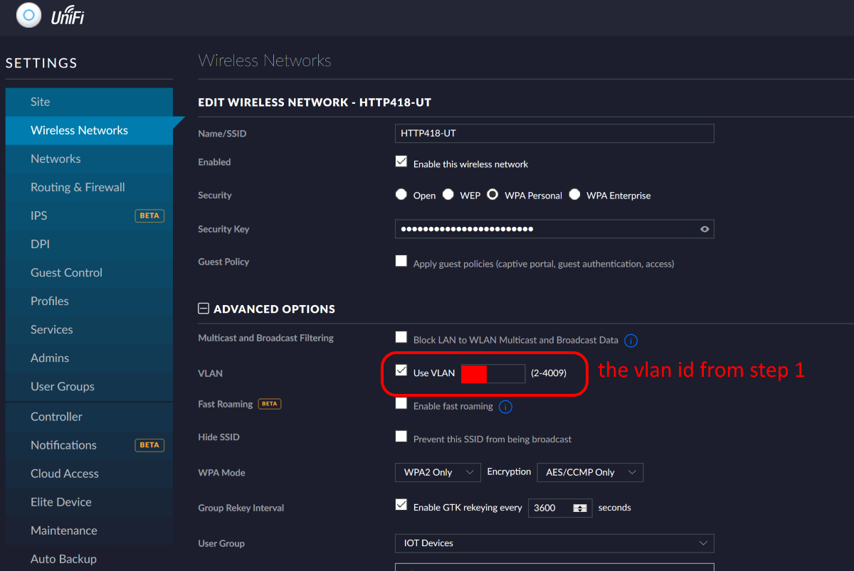Open the Encryption AES/CCMP Only dropdown
The height and width of the screenshot is (571, 854).
click(x=590, y=472)
